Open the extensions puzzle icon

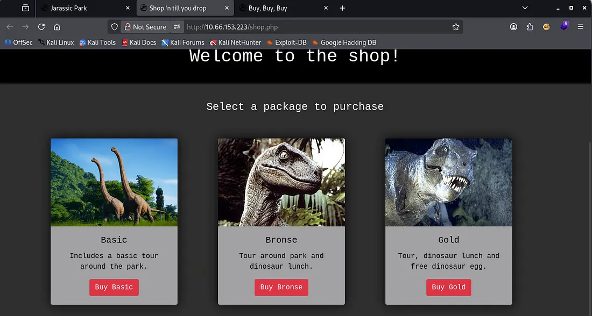(530, 27)
